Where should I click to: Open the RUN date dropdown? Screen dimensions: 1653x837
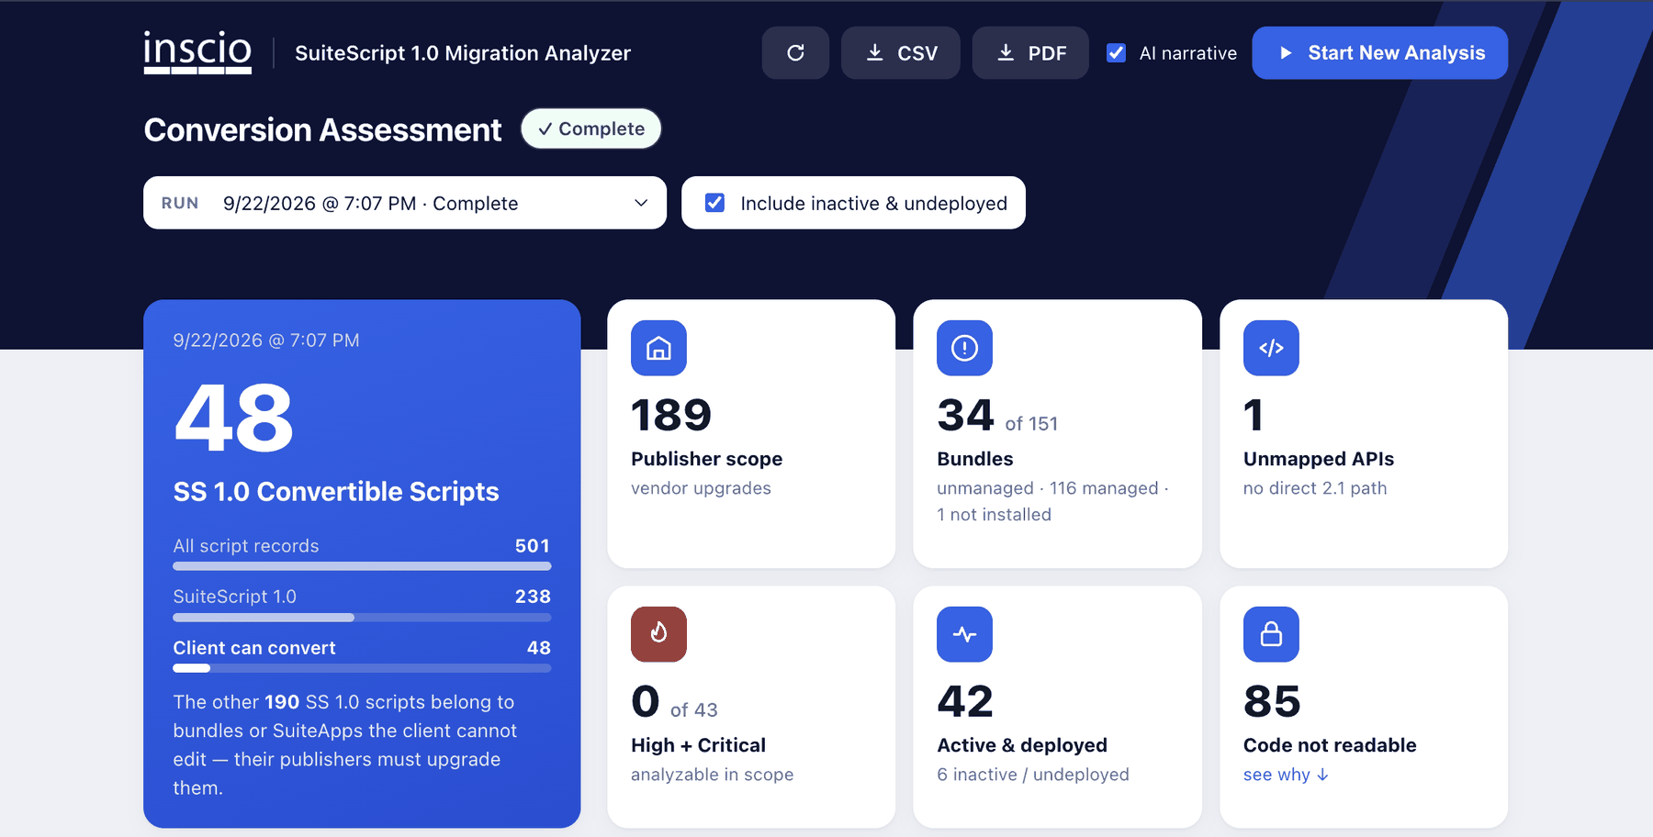[x=405, y=203]
